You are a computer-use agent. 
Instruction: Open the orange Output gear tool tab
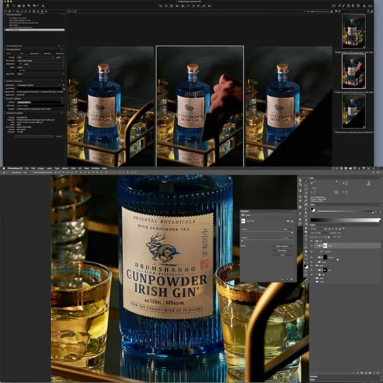[42, 11]
